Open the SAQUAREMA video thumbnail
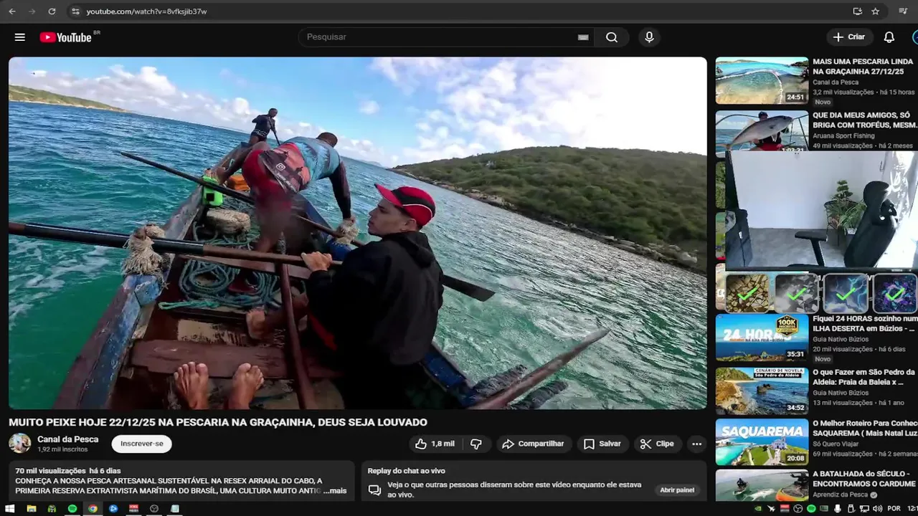Image resolution: width=918 pixels, height=516 pixels. 762,442
